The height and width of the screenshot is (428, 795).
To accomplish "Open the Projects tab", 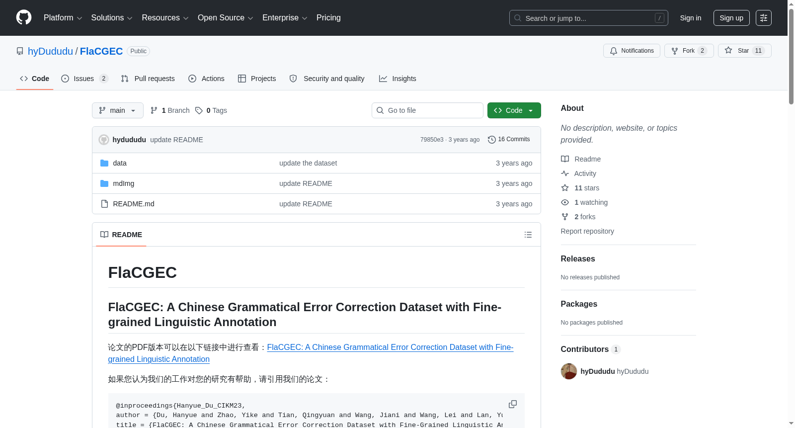I will click(x=257, y=79).
